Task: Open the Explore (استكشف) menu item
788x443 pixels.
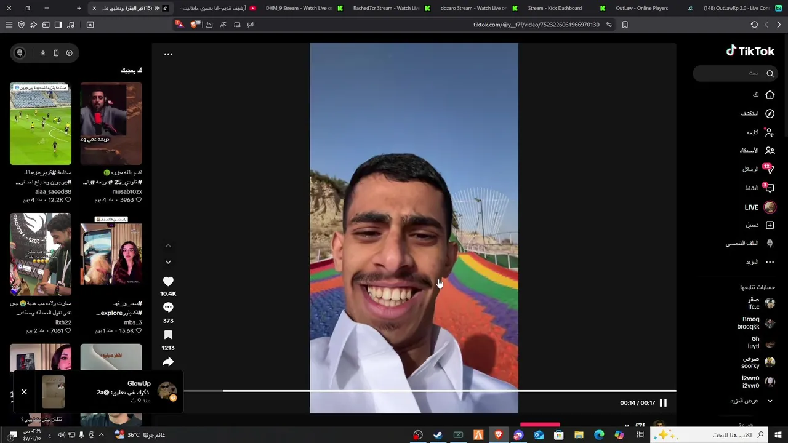Action: (x=757, y=114)
